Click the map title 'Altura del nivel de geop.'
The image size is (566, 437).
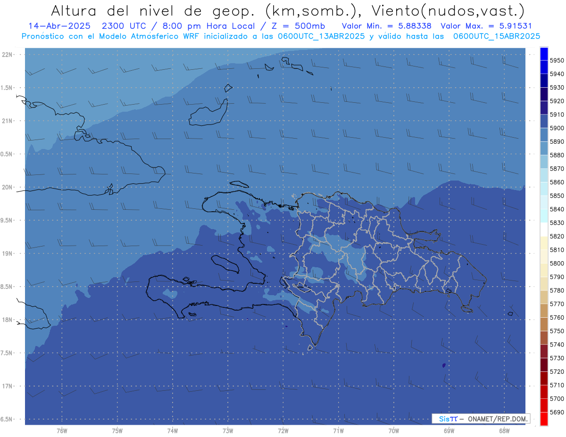(x=154, y=11)
